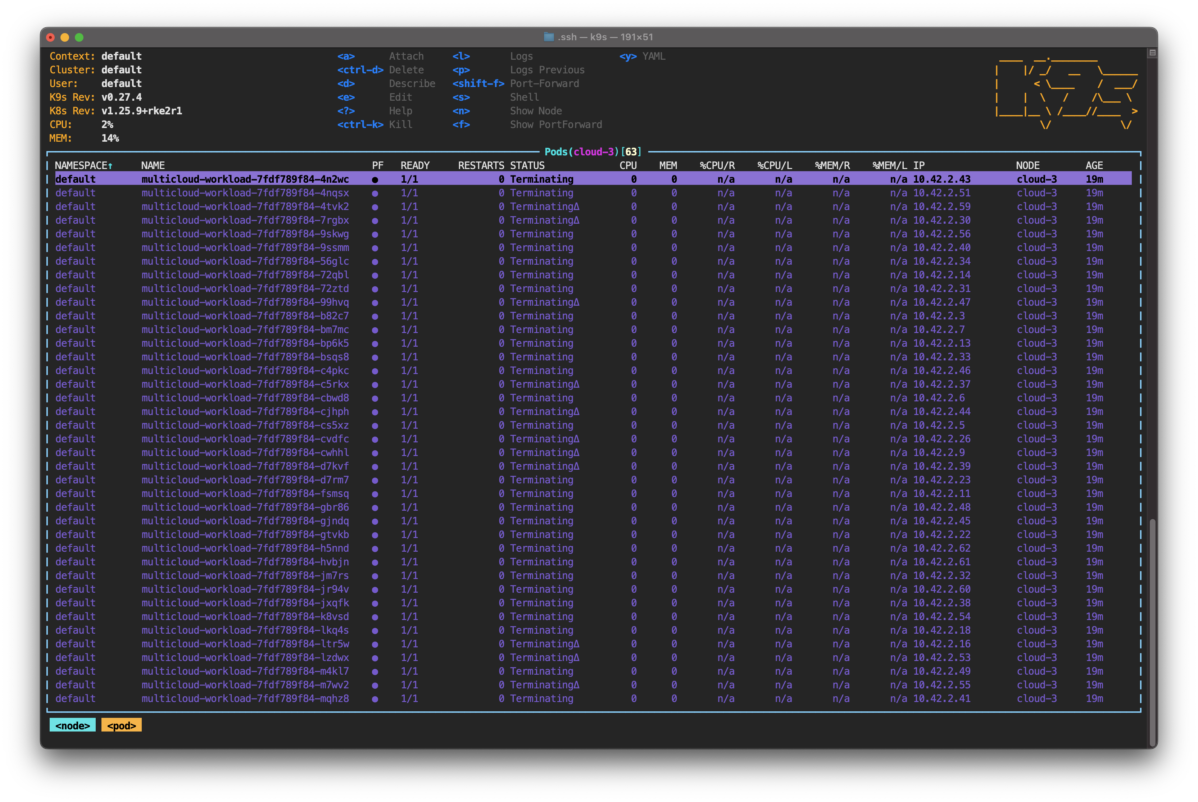Screen dimensions: 1198x802
Task: Select pod multicloud-workload-7fdf789f84-c5rkx
Action: pyautogui.click(x=593, y=384)
